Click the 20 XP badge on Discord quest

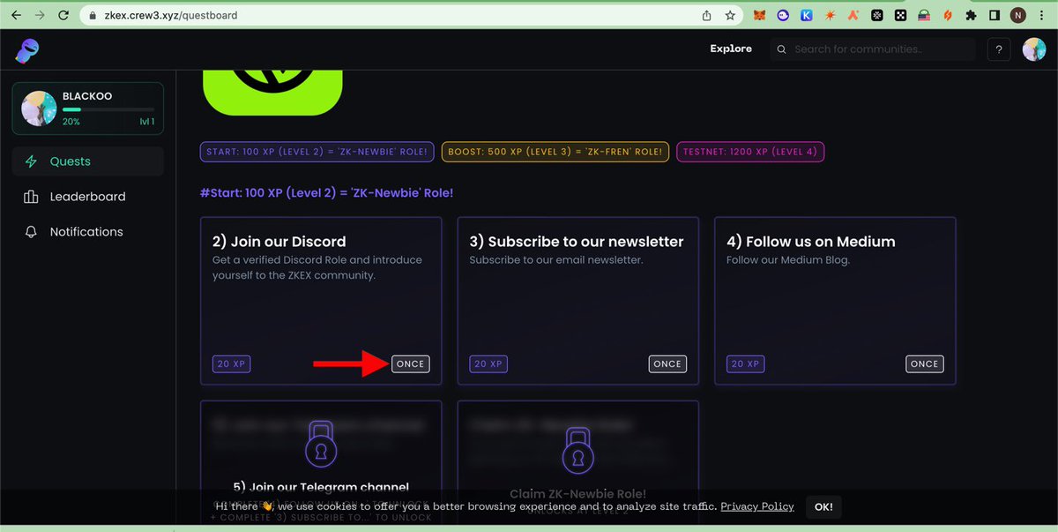232,363
